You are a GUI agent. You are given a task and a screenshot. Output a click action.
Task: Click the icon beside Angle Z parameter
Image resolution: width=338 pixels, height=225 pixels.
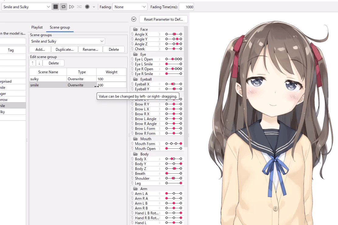[132, 44]
